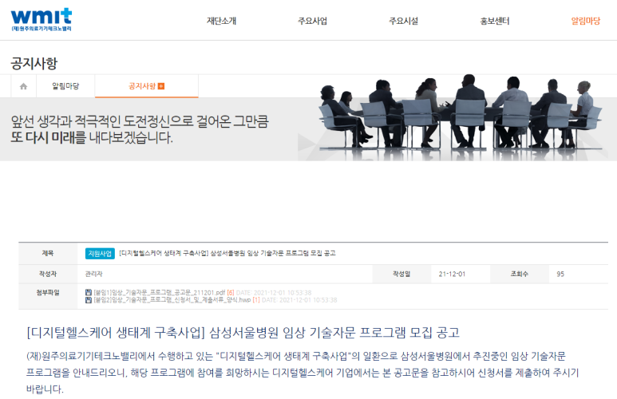Go to home via breadcrumb house icon
This screenshot has width=617, height=399.
pos(24,86)
